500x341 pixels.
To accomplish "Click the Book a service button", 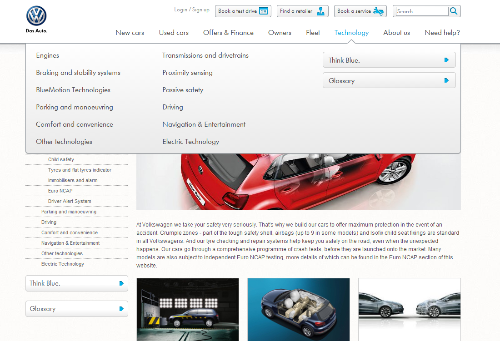I will click(360, 11).
